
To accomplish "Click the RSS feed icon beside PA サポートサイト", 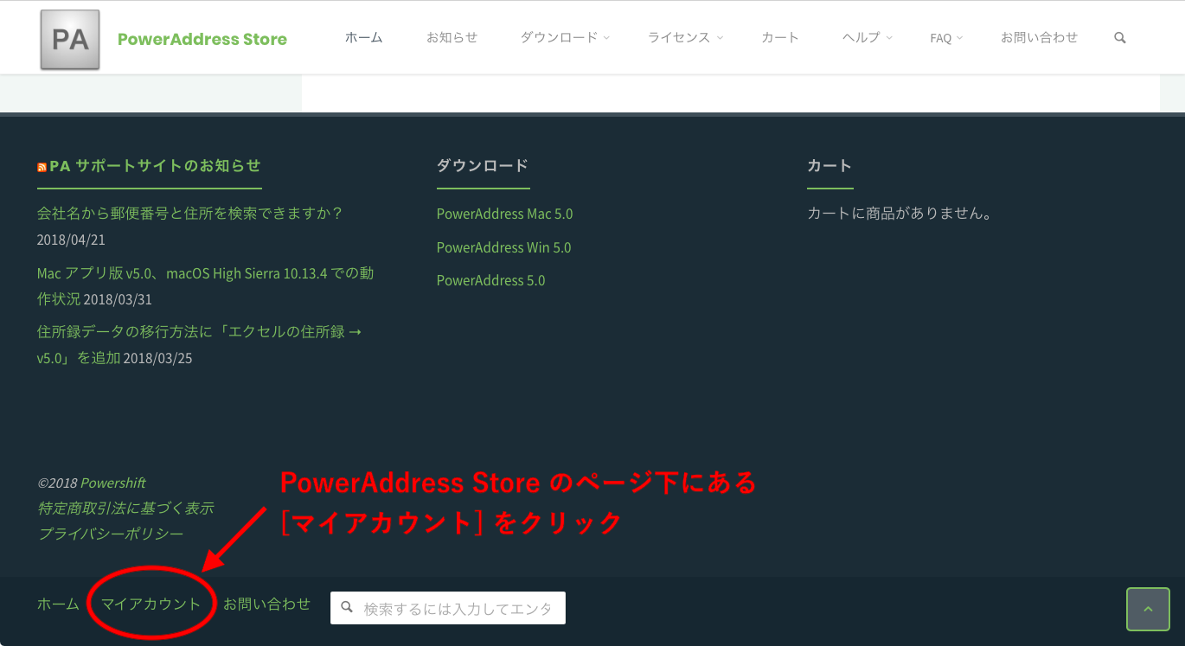I will (42, 167).
